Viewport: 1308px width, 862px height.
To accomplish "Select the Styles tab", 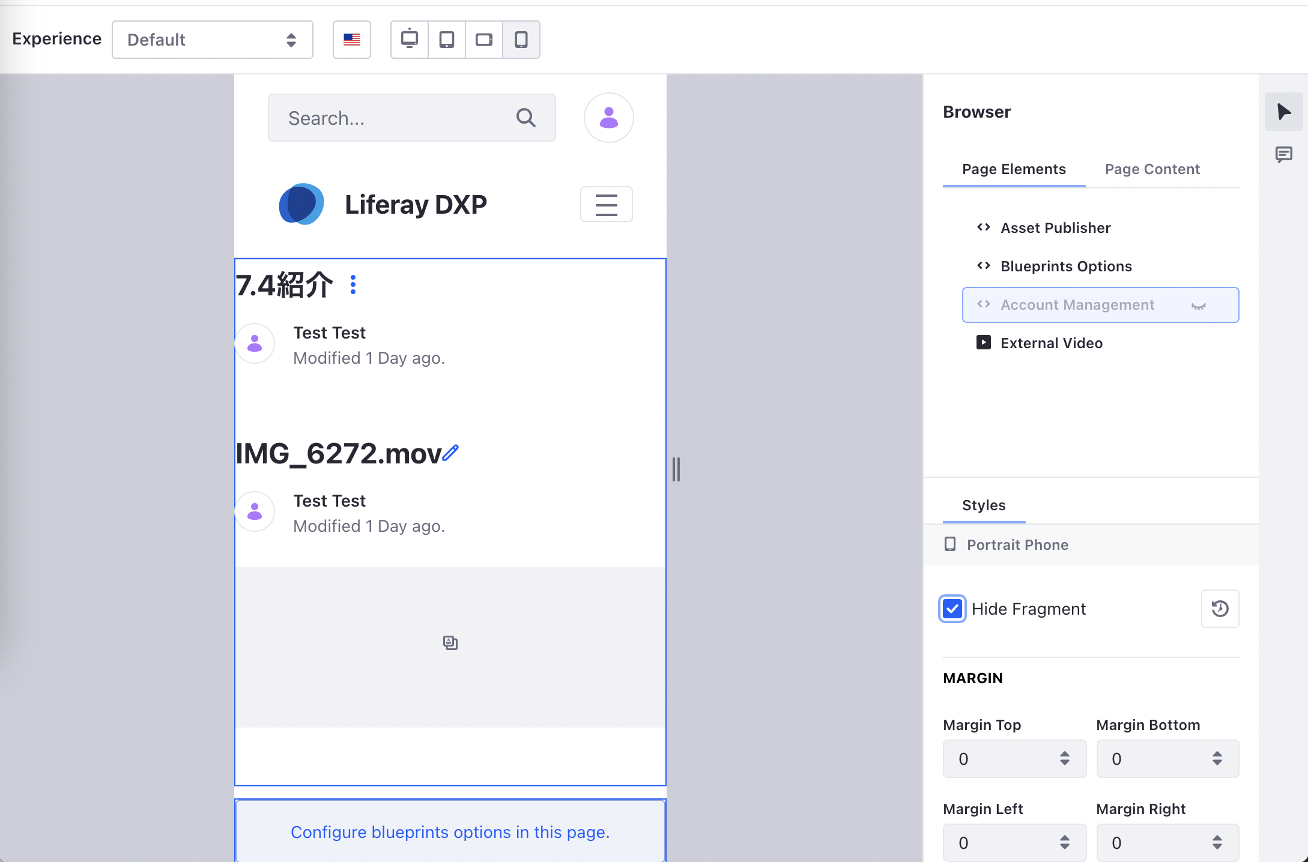I will 984,505.
